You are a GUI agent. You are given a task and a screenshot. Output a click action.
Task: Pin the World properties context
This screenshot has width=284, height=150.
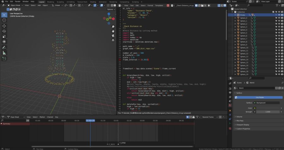282,83
